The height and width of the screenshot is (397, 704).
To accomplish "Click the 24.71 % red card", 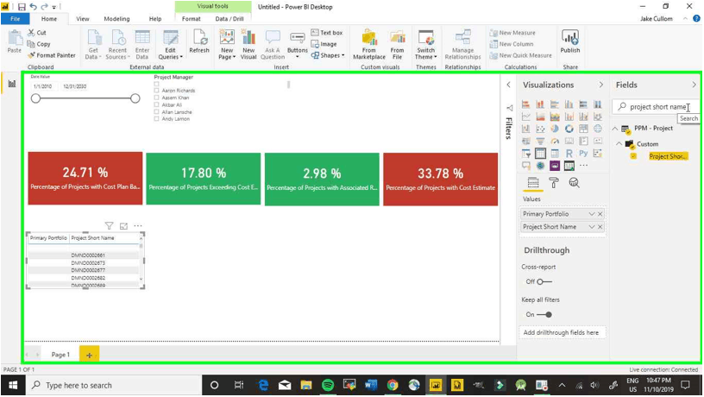I will click(85, 179).
